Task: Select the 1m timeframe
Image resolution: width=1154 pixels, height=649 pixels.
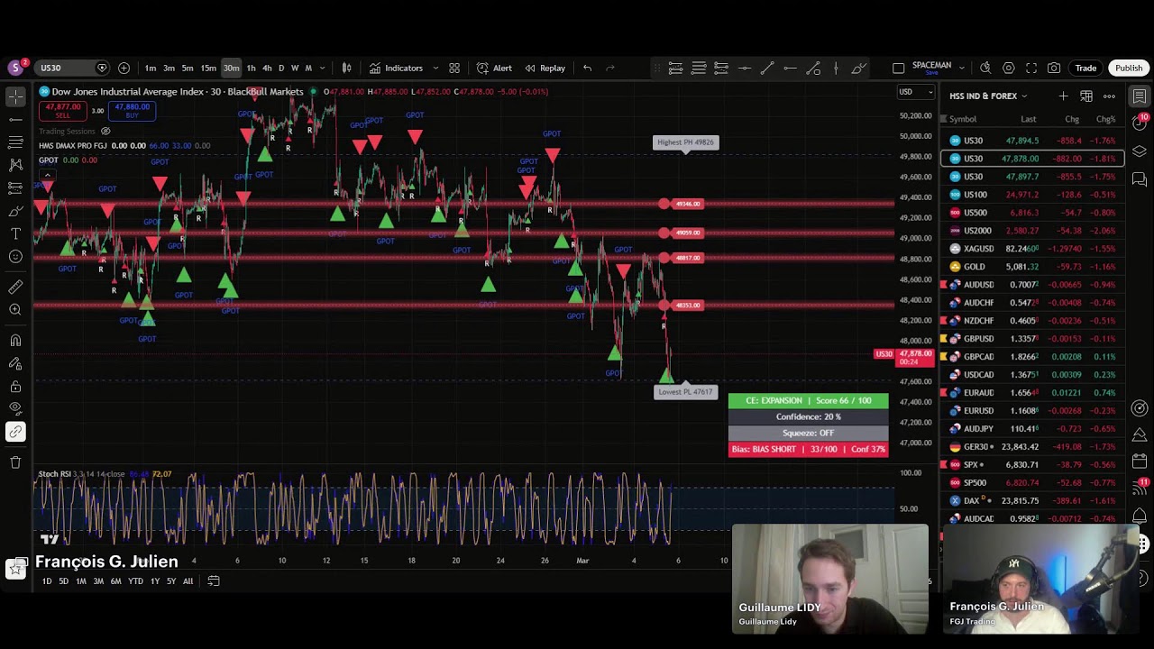Action: coord(151,69)
